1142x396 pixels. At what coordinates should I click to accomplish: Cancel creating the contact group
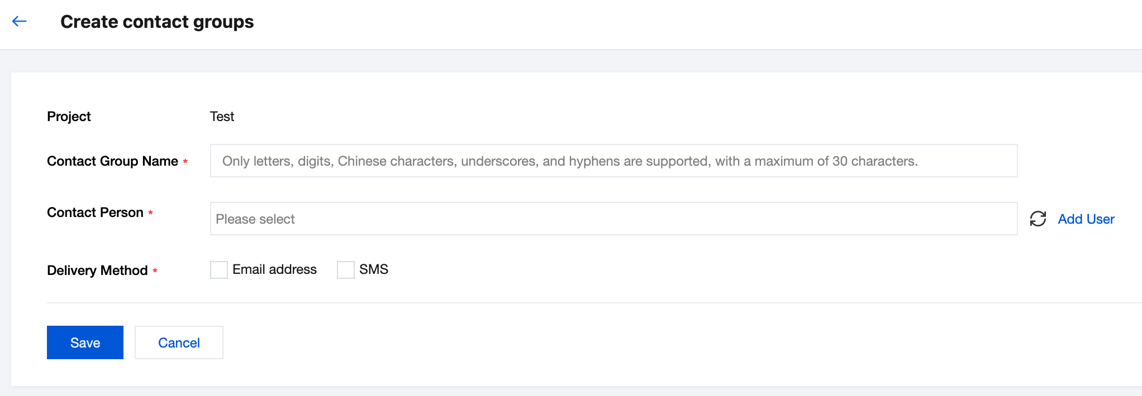179,342
